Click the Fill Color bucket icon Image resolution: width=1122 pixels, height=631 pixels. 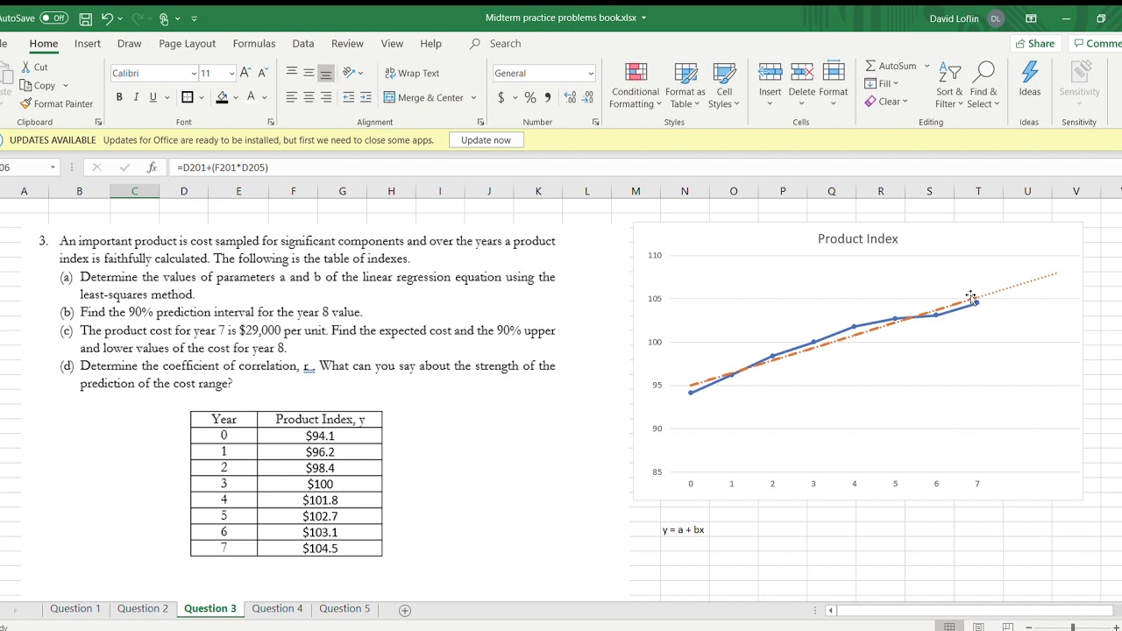pyautogui.click(x=222, y=97)
